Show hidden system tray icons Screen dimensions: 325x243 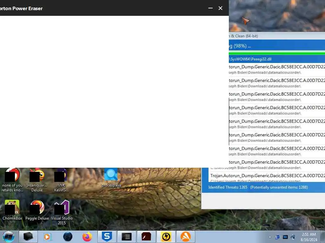270,237
